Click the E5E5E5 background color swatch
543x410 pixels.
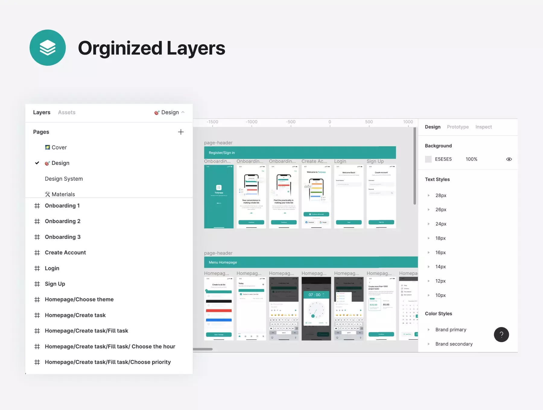[428, 159]
